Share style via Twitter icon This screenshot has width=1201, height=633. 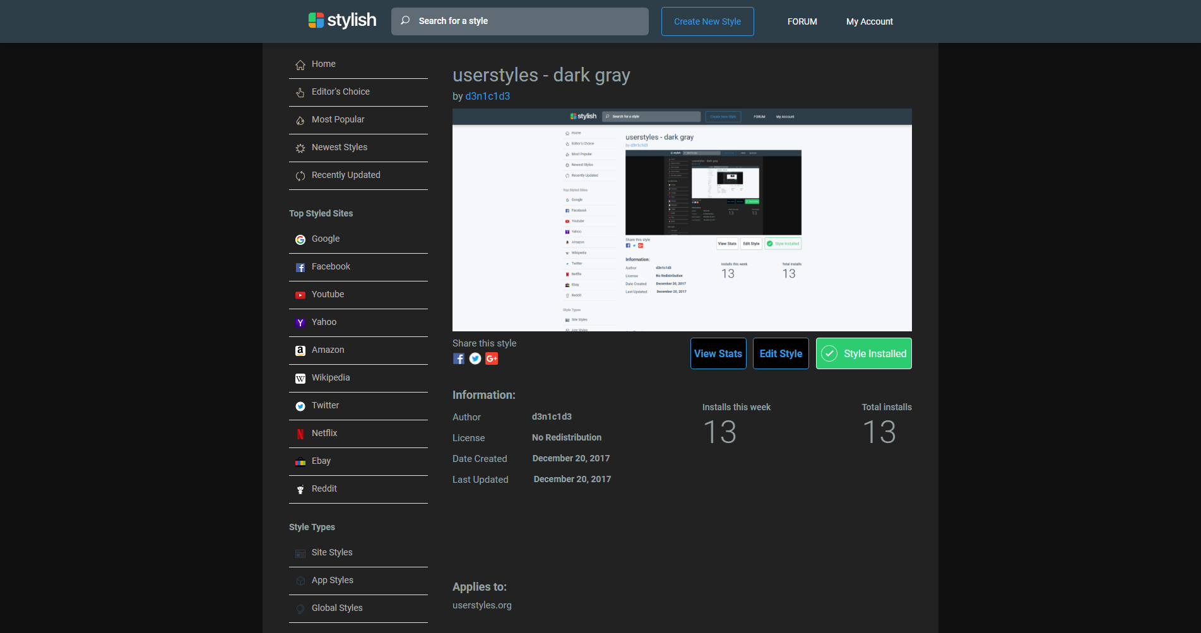point(475,358)
